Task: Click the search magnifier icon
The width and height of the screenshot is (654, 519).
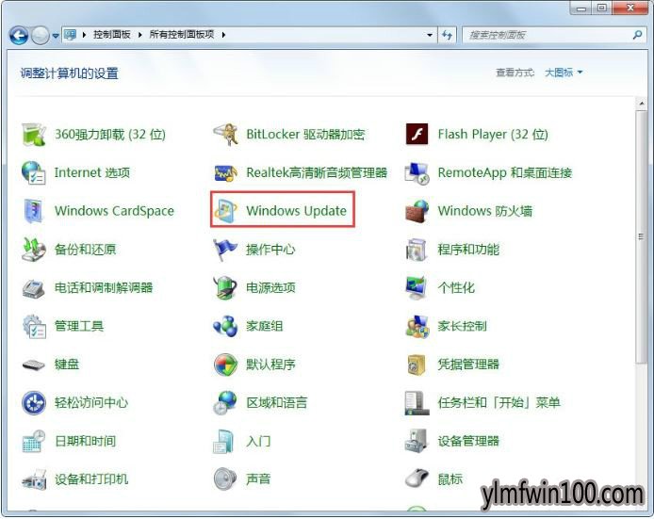Action: [637, 35]
